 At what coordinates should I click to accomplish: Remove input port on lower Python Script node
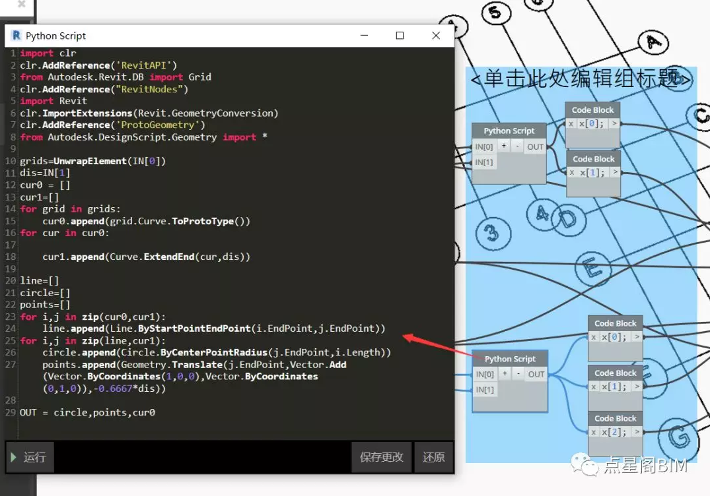(518, 373)
